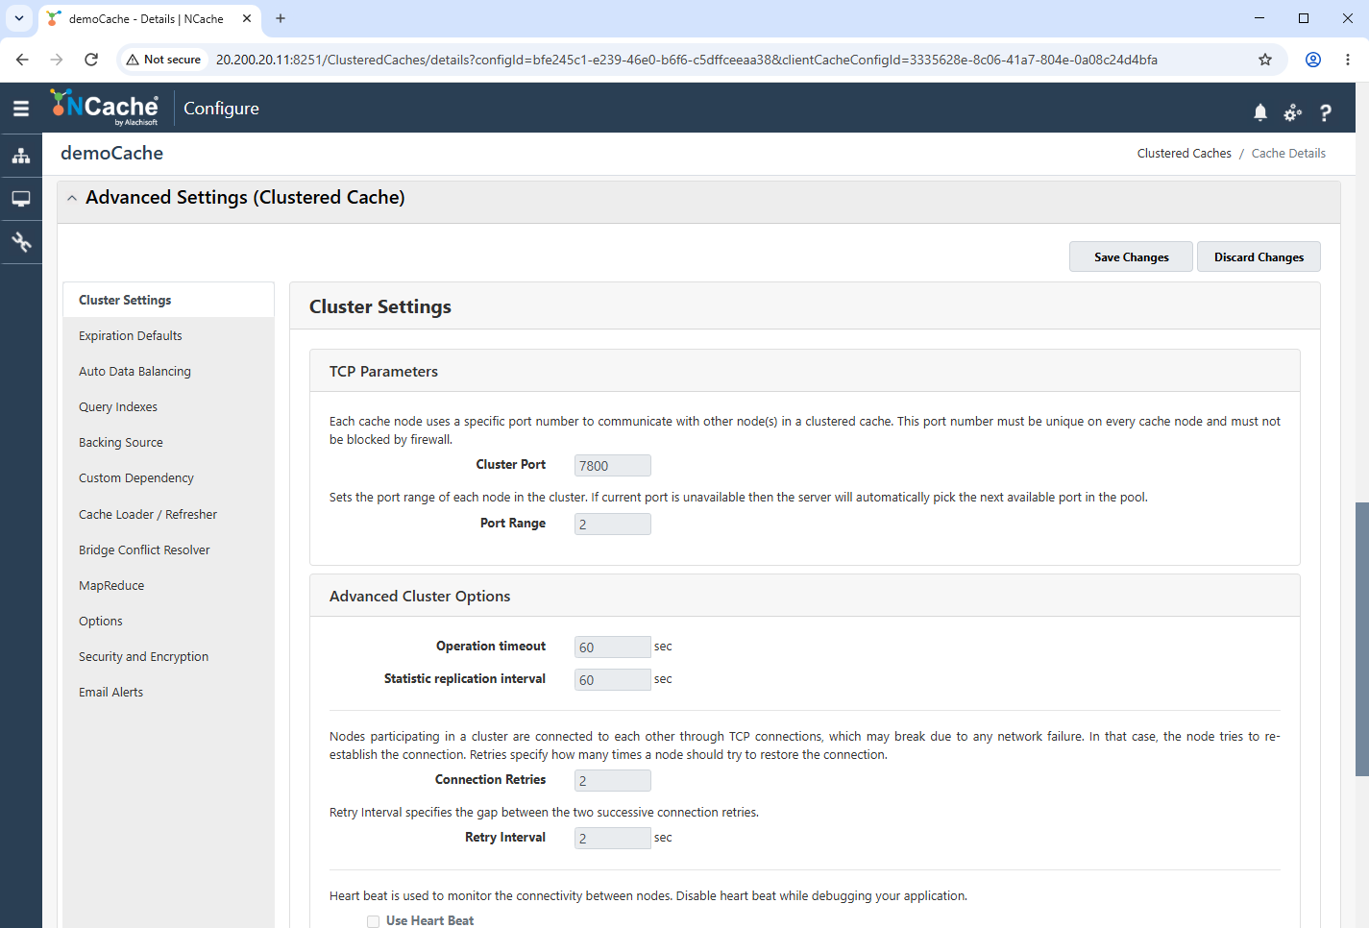Click the Port Range field
Image resolution: width=1369 pixels, height=928 pixels.
click(x=613, y=524)
